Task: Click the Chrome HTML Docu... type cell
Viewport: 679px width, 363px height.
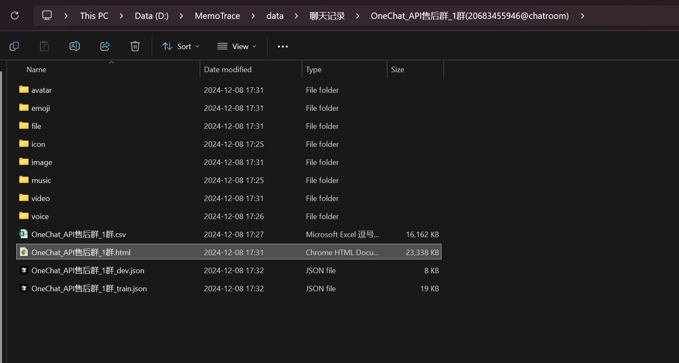Action: coord(342,253)
